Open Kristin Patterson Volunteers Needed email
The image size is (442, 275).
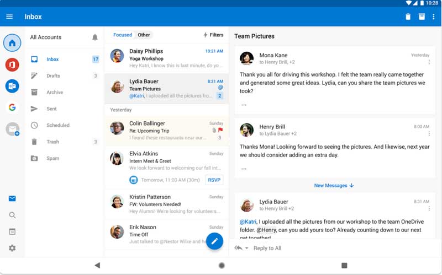167,204
